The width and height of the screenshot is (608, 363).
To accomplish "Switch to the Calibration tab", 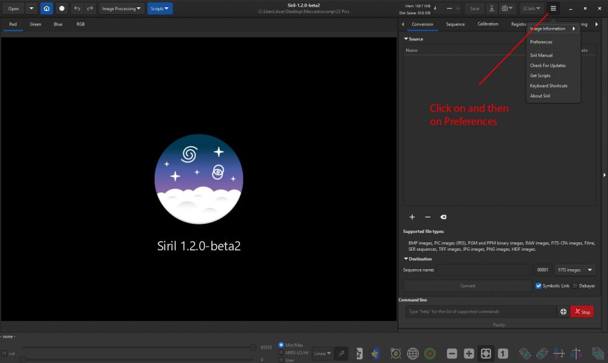I will (488, 24).
